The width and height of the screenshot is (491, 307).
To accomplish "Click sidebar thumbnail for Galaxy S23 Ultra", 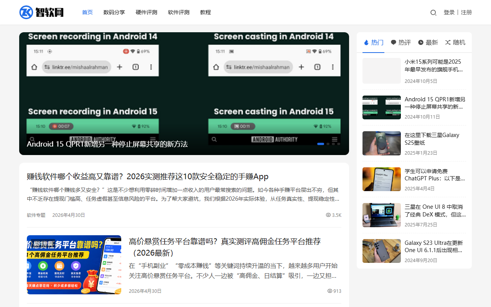I will pos(382,251).
